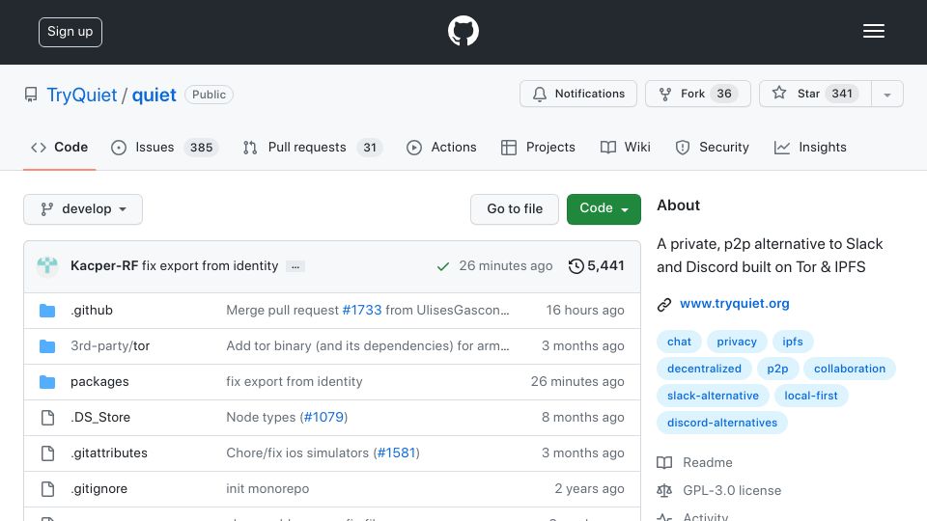Viewport: 927px width, 521px height.
Task: Open the Projects tab
Action: tap(538, 148)
